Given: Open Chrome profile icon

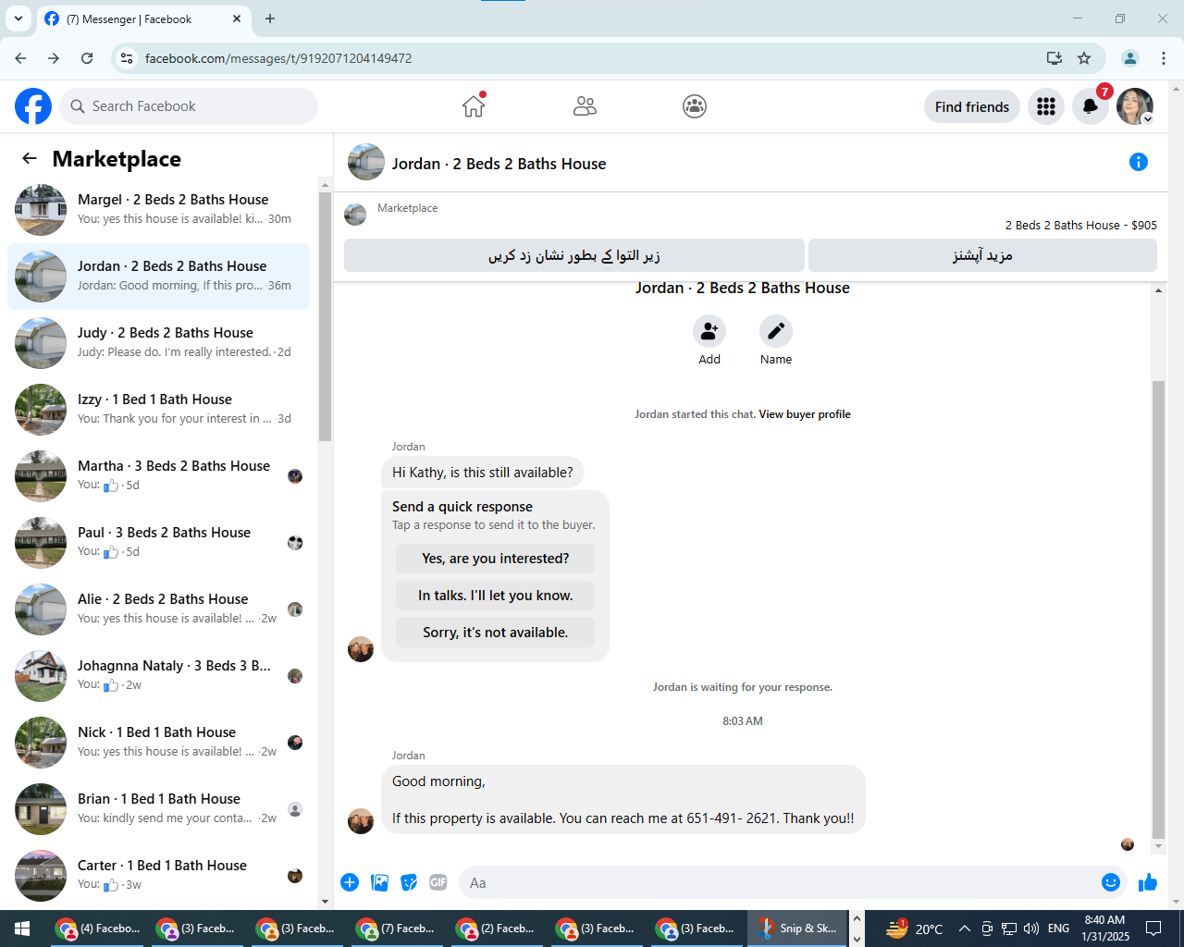Looking at the screenshot, I should click(1130, 58).
